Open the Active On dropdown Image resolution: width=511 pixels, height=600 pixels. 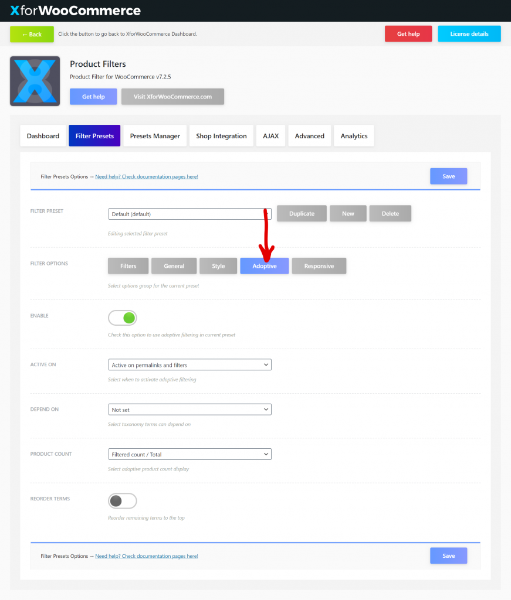pos(189,364)
